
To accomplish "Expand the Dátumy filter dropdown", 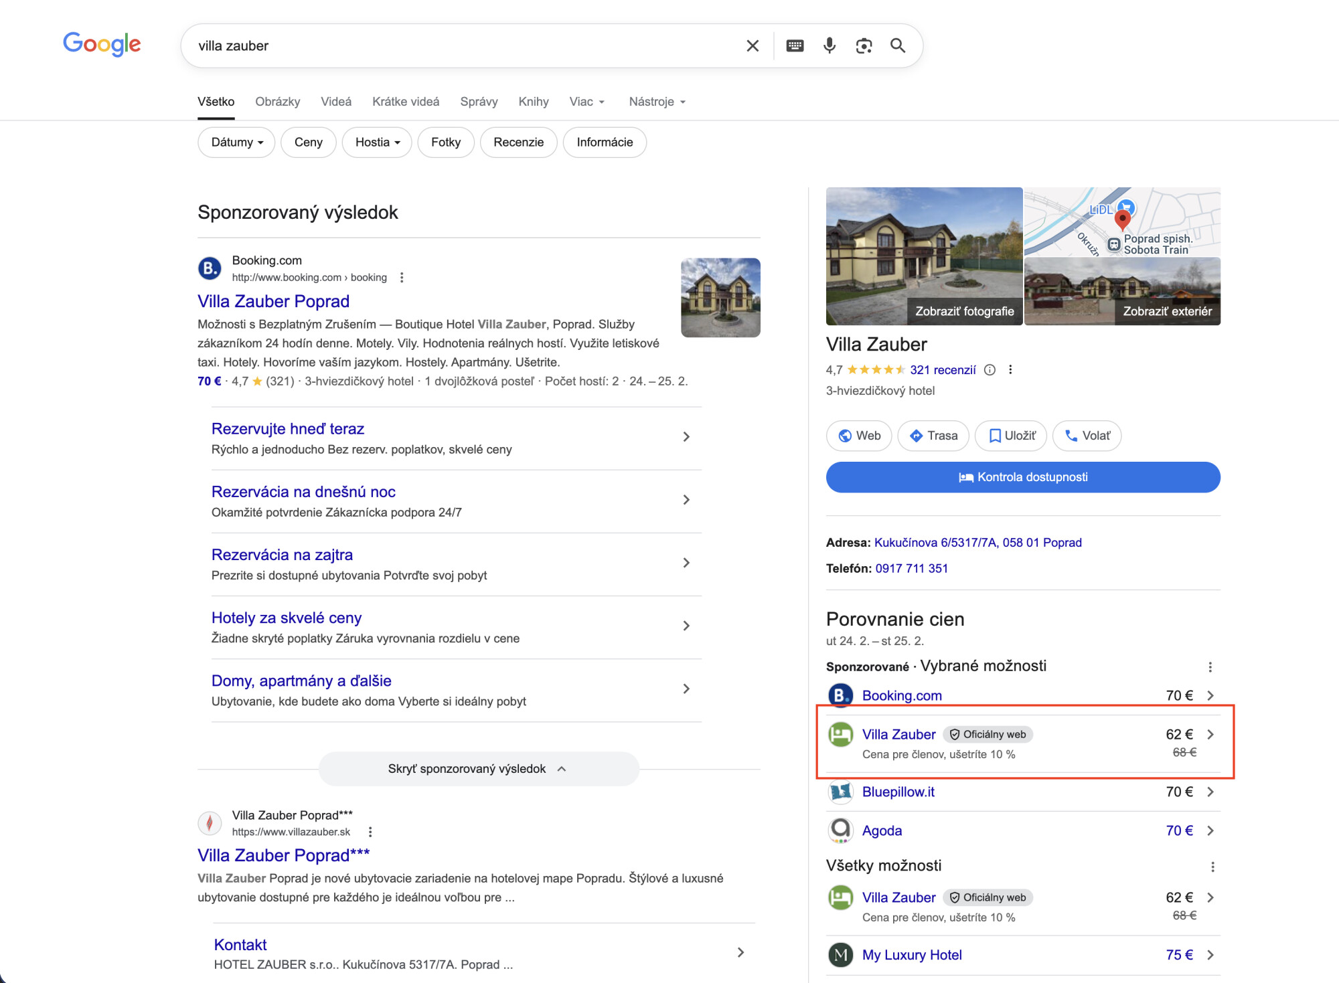I will pos(236,142).
